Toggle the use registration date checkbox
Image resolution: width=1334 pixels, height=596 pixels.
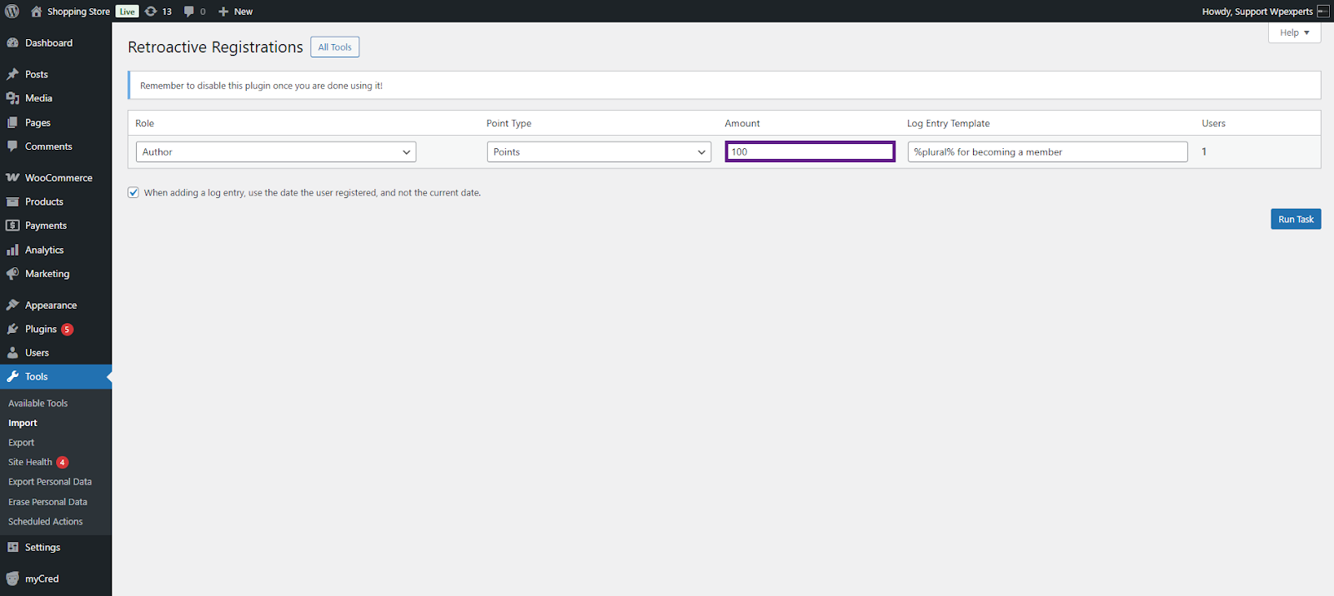[133, 192]
